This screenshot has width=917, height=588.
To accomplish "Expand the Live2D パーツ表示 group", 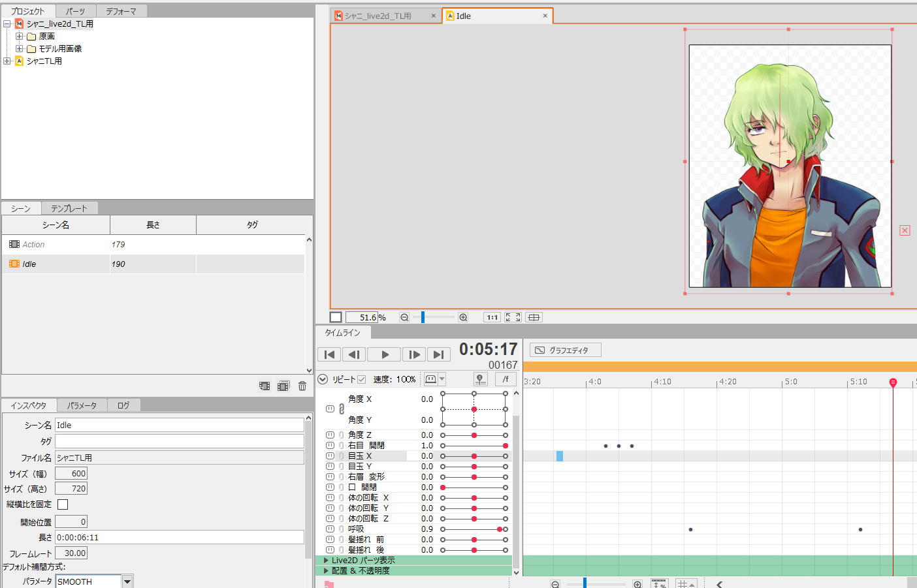I will [326, 560].
